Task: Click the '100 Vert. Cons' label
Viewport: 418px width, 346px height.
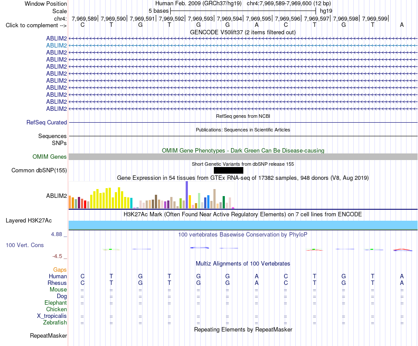Action: pos(25,245)
